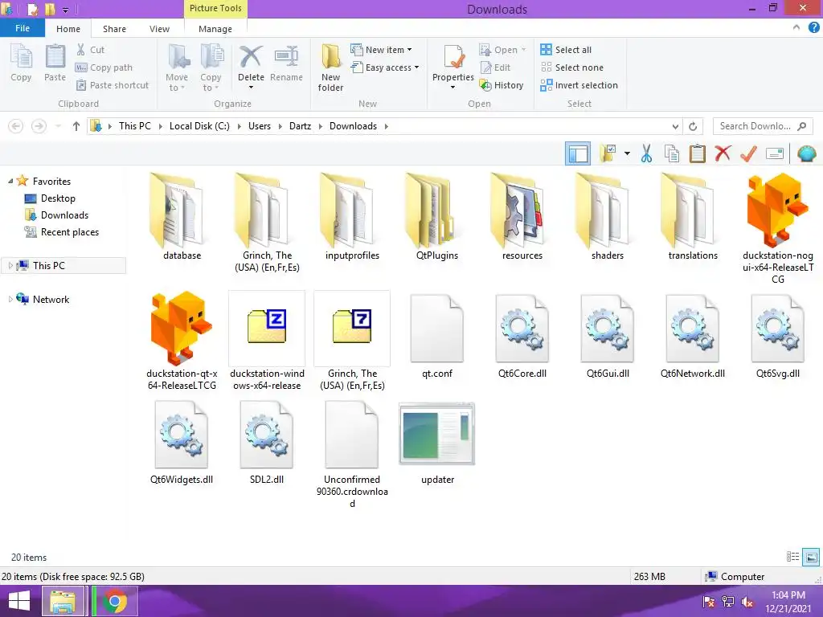Click the Picture Tools contextual tab
823x617 pixels.
click(x=215, y=8)
